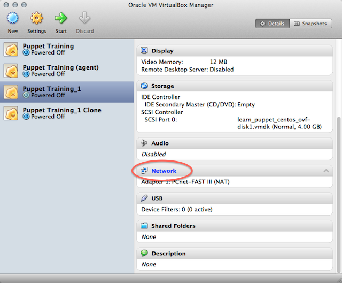
Task: Click the Puppet Training (agent) VM icon
Action: (x=11, y=71)
